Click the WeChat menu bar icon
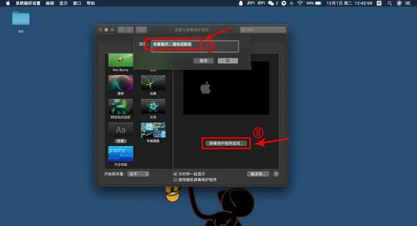Screen dimensions: 417x226 click(x=271, y=3)
